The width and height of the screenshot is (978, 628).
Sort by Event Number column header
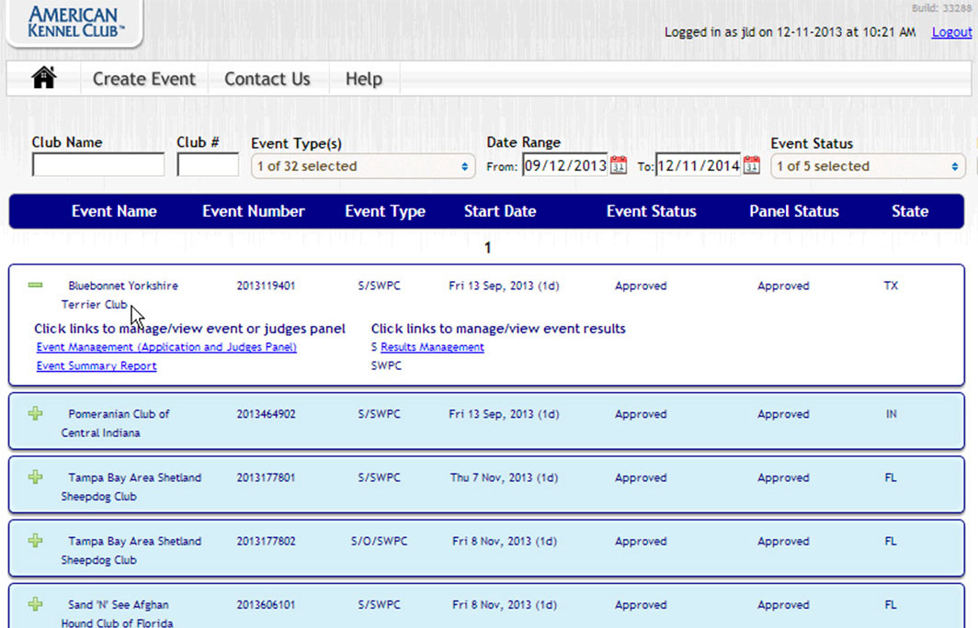pyautogui.click(x=254, y=211)
